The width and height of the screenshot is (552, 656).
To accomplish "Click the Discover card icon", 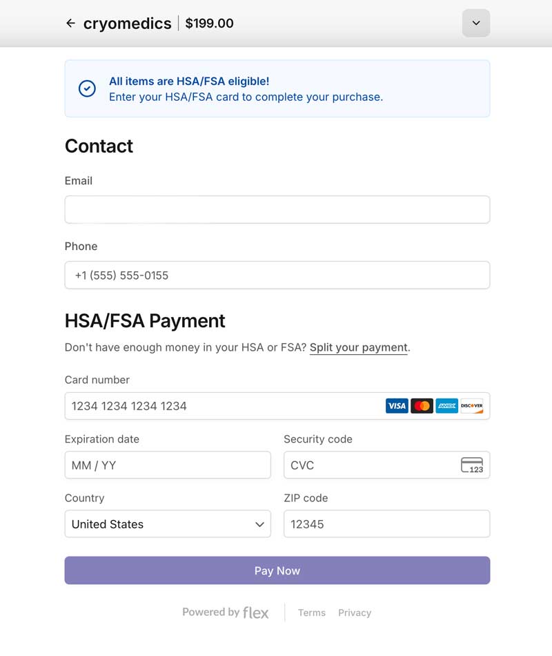I will tap(472, 406).
